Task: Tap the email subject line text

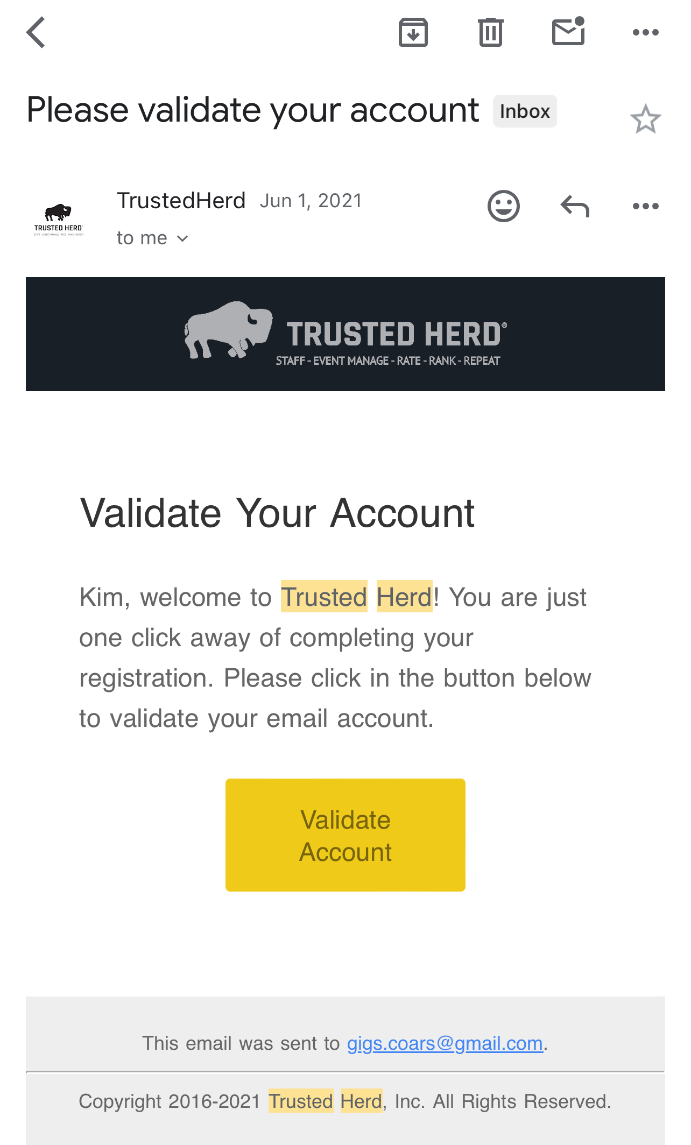Action: [x=252, y=110]
